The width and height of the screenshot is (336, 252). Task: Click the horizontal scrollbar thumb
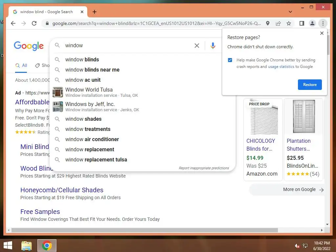point(145,230)
